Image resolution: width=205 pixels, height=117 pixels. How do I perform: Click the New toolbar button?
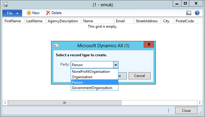[33, 13]
